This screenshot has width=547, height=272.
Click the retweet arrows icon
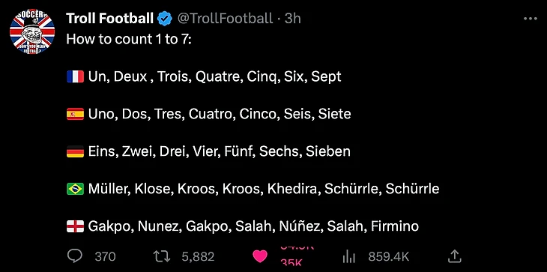click(162, 257)
